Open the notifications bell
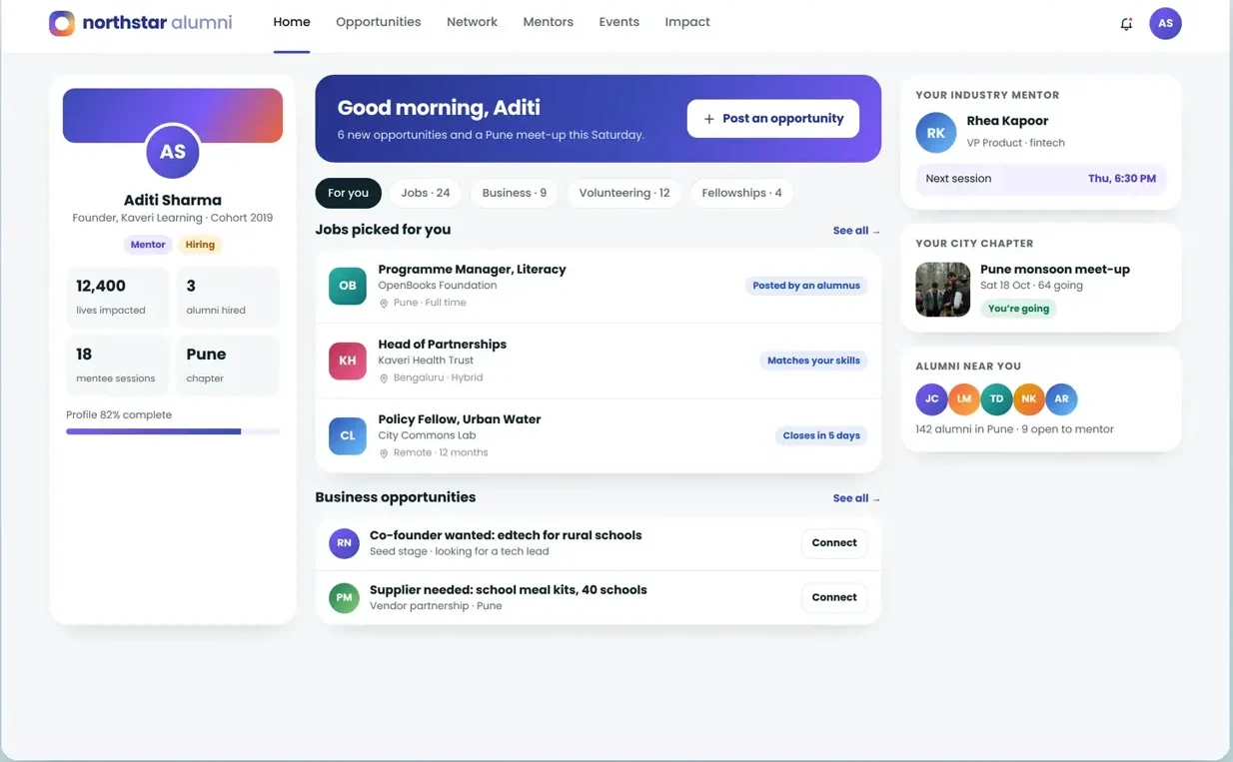1233x762 pixels. click(1126, 24)
